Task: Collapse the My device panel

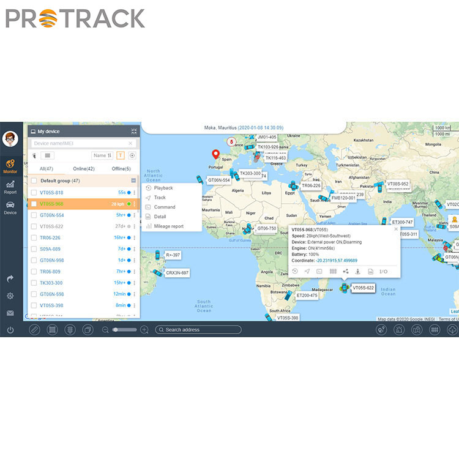Action: pos(134,132)
